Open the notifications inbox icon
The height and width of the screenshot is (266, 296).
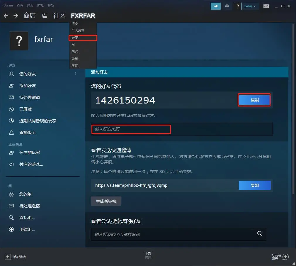click(227, 6)
